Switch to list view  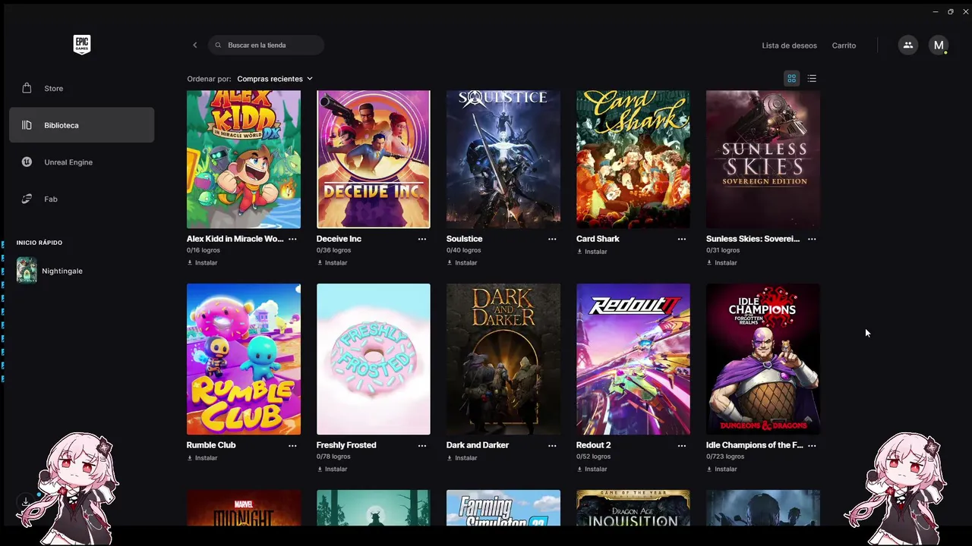pos(812,78)
